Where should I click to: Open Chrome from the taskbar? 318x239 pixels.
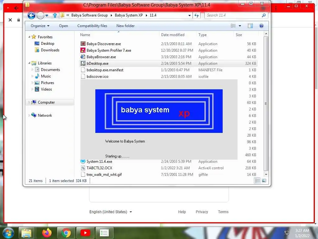click(66, 233)
